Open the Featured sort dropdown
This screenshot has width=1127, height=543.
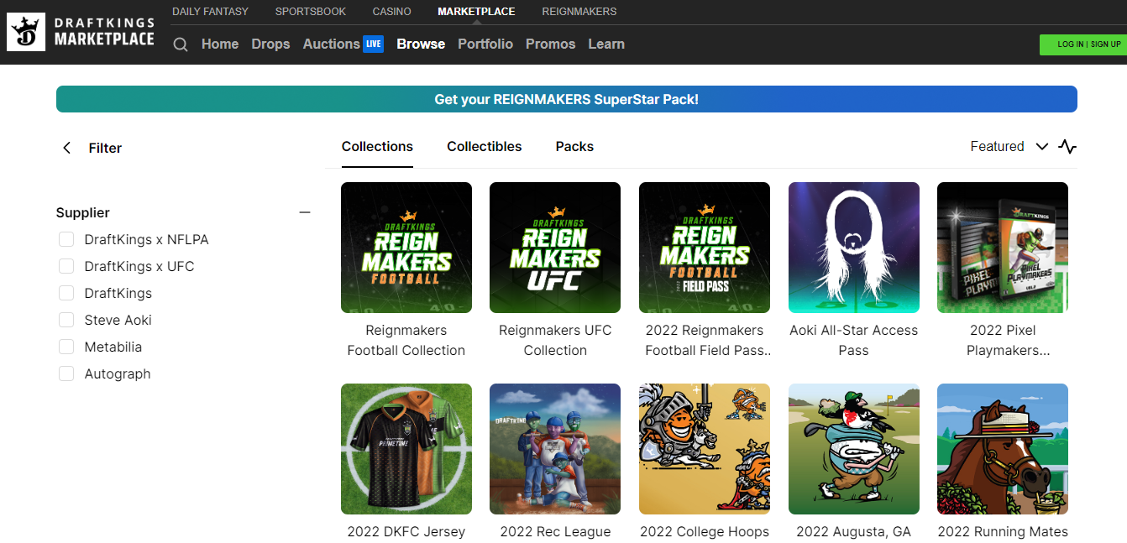1009,147
